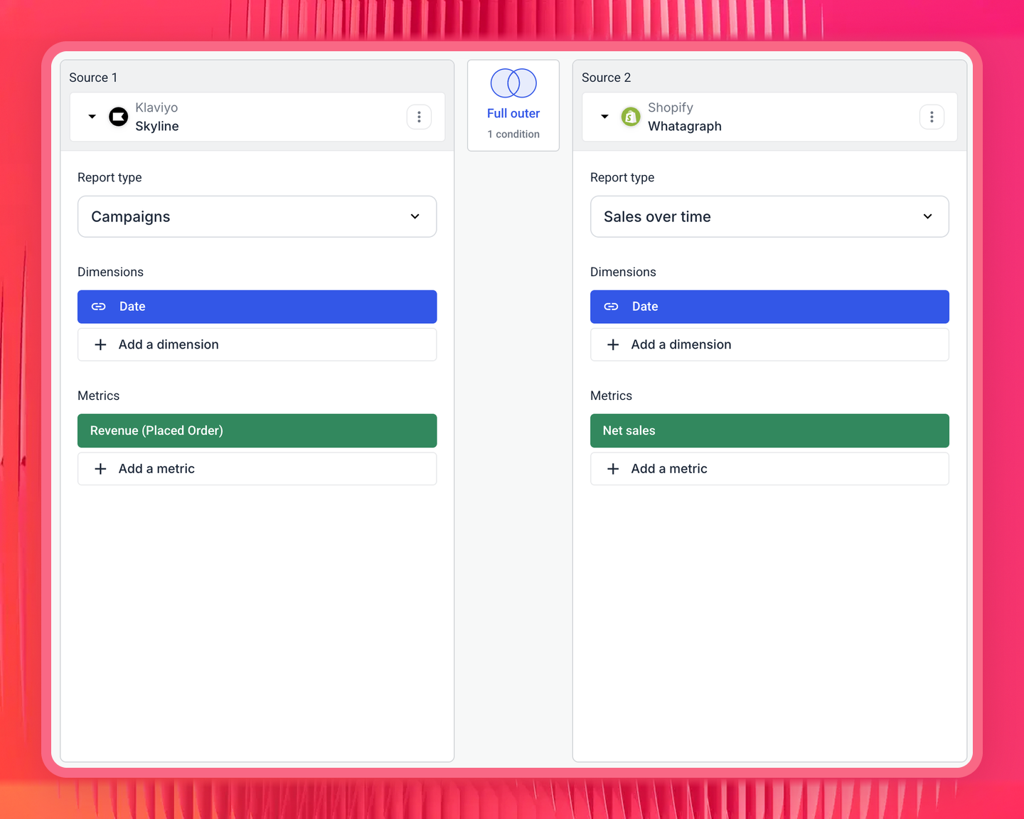Collapse Source 2 with the Shopify caret arrow
The image size is (1024, 819).
604,116
